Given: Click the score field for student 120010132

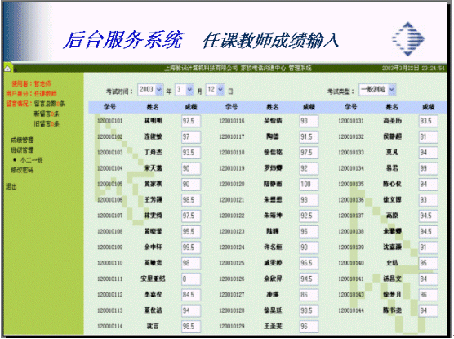Looking at the screenshot, I should (x=428, y=136).
